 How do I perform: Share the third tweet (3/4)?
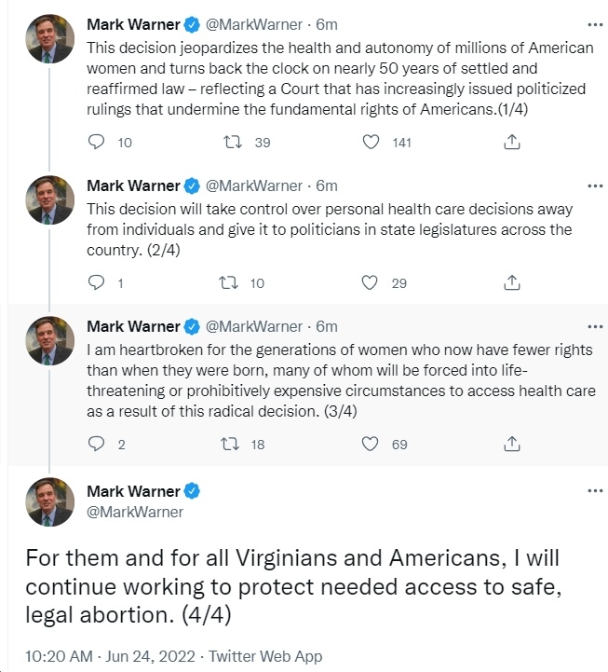(x=512, y=444)
